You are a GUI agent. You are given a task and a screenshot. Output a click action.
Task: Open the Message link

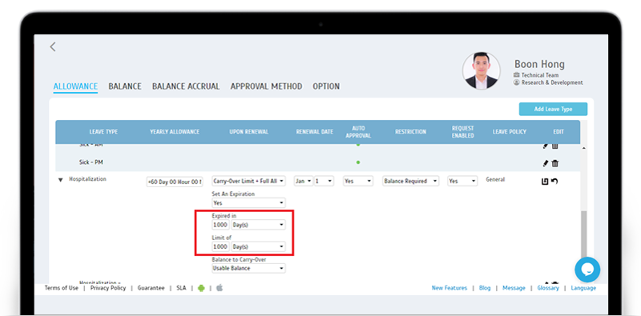point(514,288)
